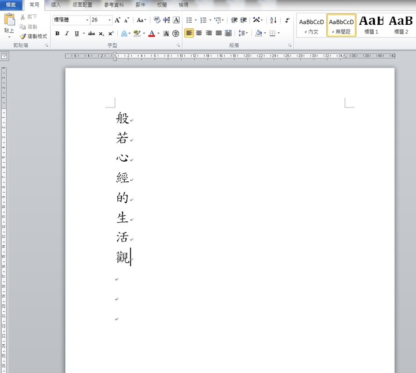Click the Bullets list icon
This screenshot has width=416, height=373.
[x=189, y=20]
